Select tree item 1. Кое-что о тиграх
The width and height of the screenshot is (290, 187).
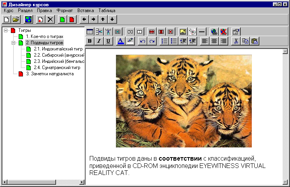click(45, 36)
